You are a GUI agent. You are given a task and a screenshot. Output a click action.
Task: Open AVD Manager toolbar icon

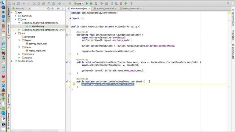pyautogui.click(x=116, y=3)
